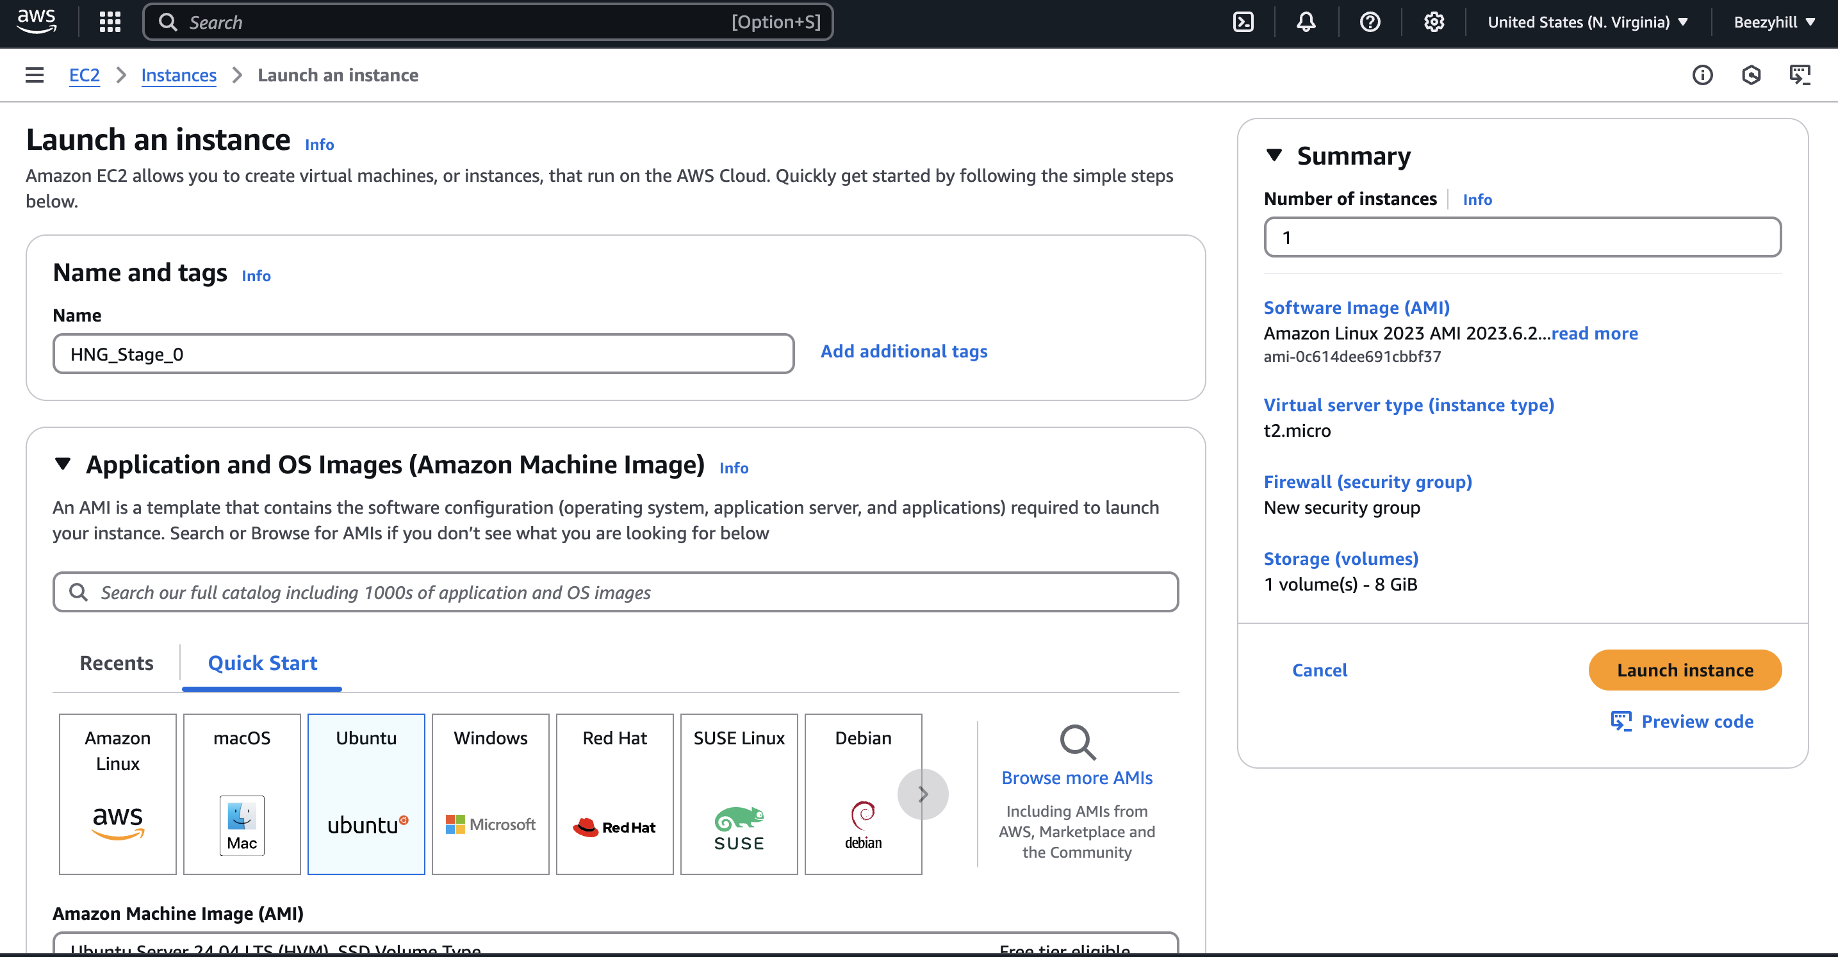Open the Beezyhill account menu
The height and width of the screenshot is (957, 1838).
(1775, 22)
